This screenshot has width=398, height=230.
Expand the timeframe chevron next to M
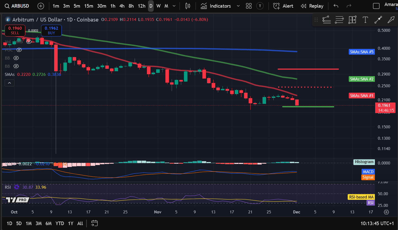click(174, 6)
